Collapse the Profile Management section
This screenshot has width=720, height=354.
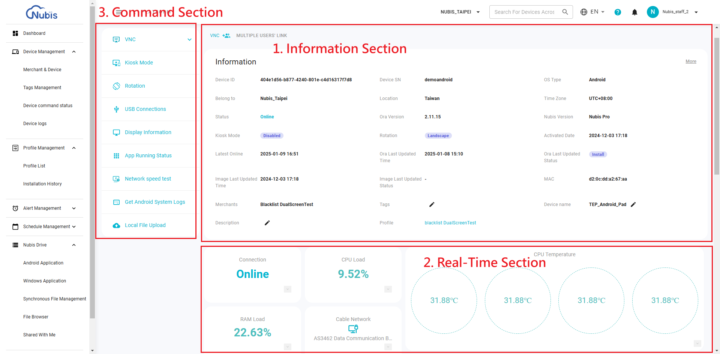click(x=74, y=148)
